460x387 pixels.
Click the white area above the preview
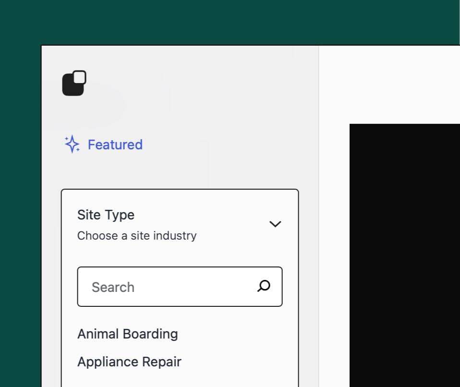389,84
